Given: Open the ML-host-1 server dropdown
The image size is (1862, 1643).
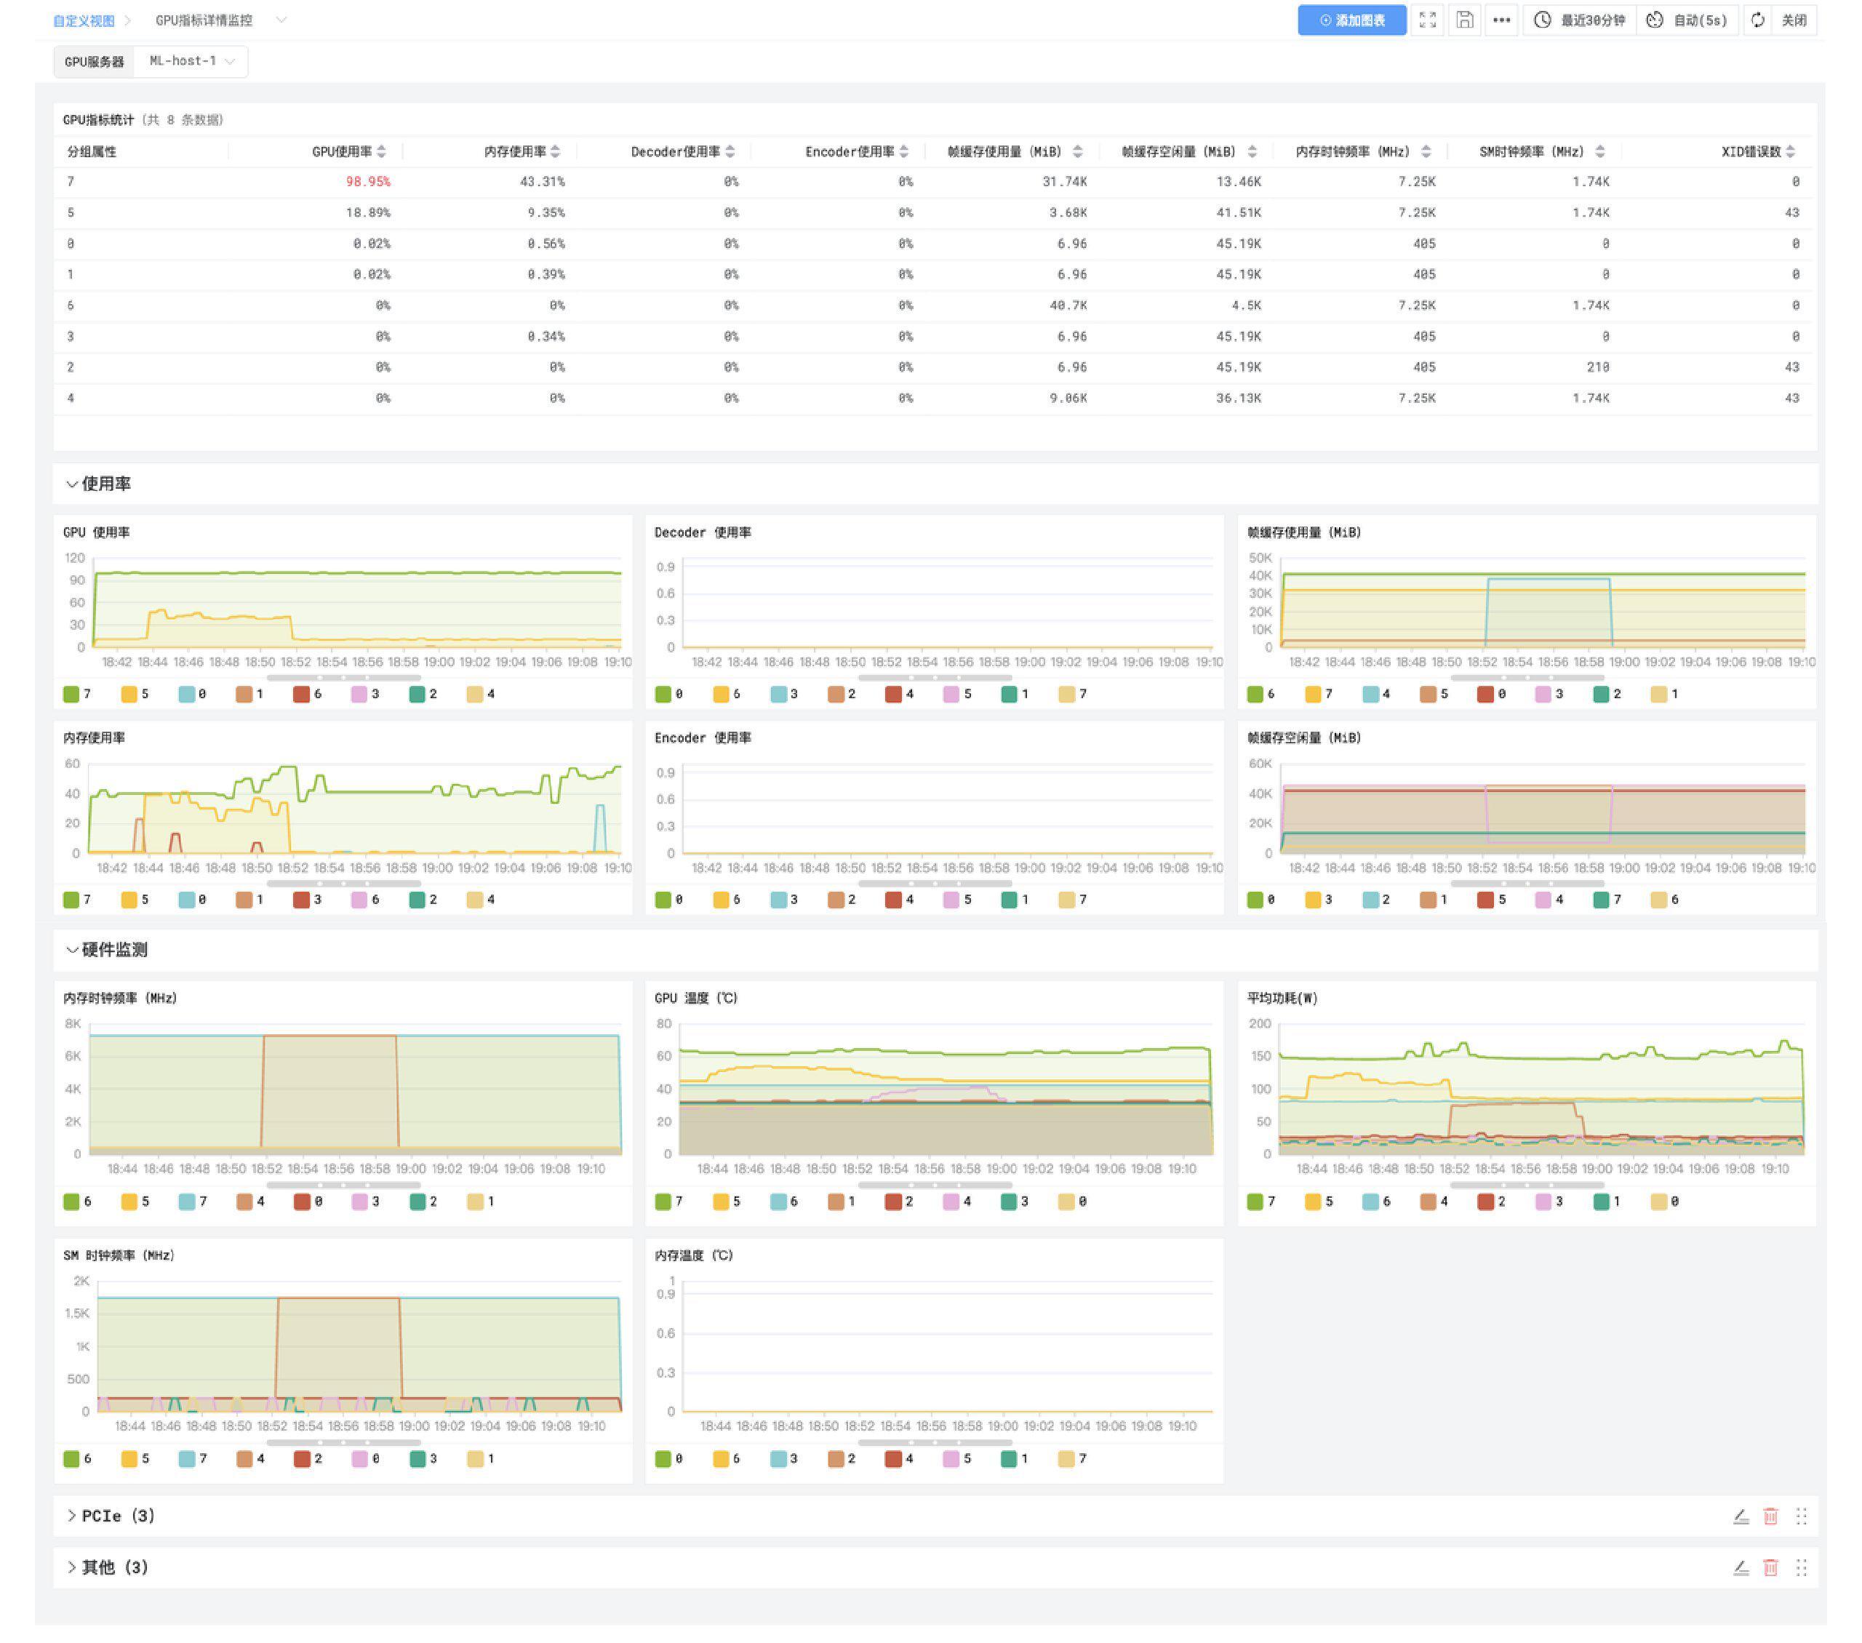Looking at the screenshot, I should pyautogui.click(x=191, y=61).
